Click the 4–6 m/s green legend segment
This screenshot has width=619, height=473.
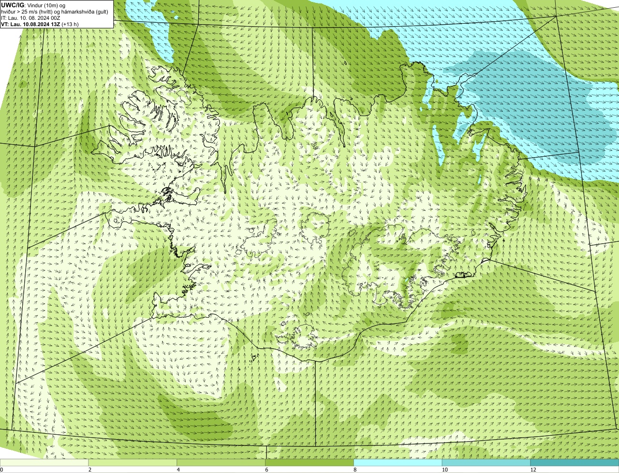point(221,463)
